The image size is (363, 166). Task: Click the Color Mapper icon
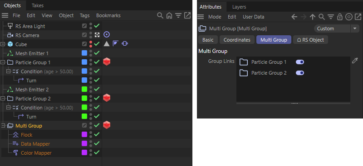pyautogui.click(x=16, y=153)
